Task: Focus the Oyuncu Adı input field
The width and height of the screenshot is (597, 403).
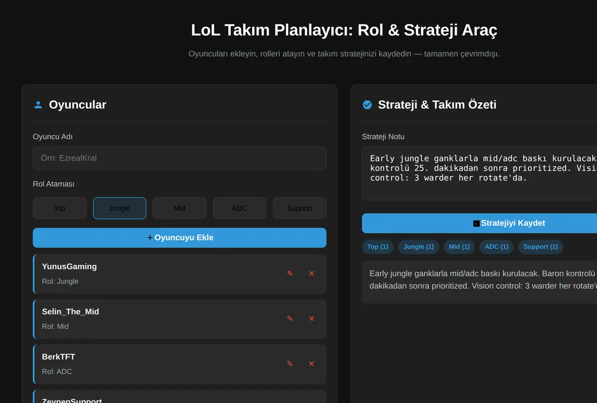Action: (180, 158)
